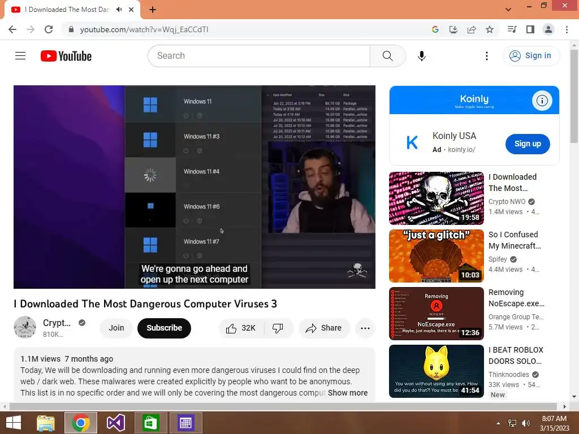Click the Koinly ad info icon
The width and height of the screenshot is (579, 434).
(x=542, y=101)
